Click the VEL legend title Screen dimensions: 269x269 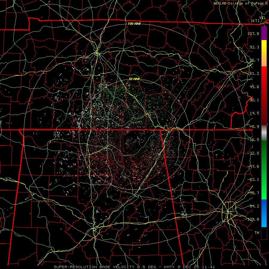tap(262, 18)
